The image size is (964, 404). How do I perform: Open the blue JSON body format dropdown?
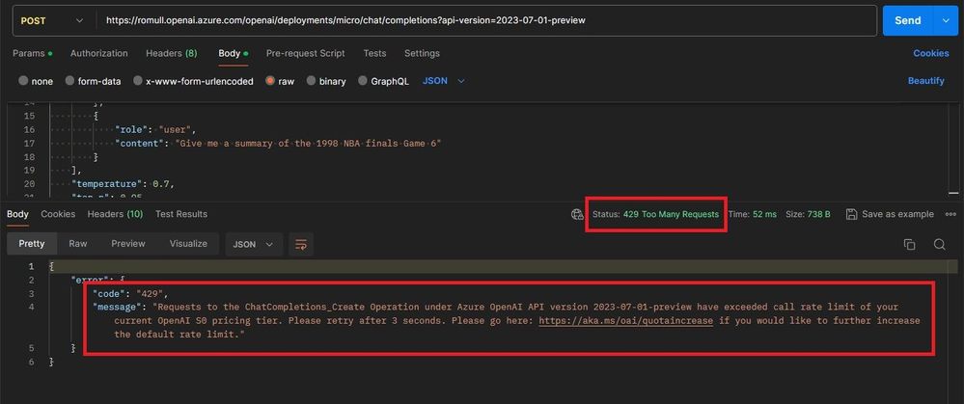443,81
